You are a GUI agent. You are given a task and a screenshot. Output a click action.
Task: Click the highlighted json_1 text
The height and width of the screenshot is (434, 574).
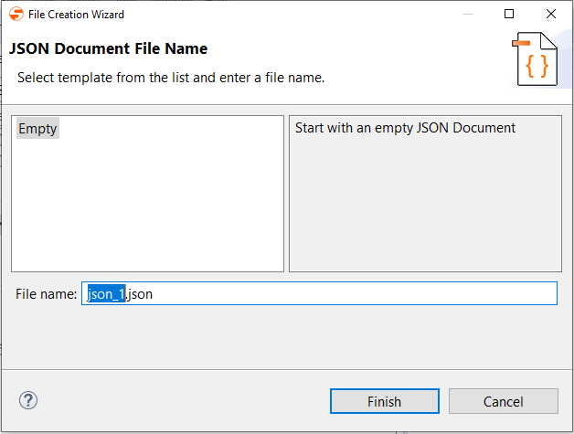(106, 293)
